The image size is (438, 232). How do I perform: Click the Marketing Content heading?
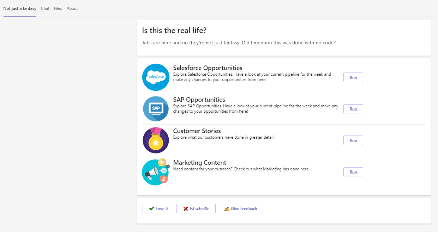click(x=199, y=163)
